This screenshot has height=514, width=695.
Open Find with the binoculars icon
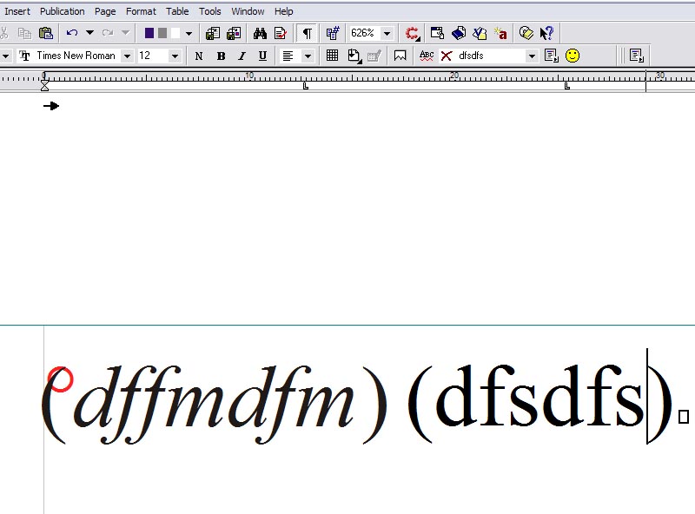[260, 33]
